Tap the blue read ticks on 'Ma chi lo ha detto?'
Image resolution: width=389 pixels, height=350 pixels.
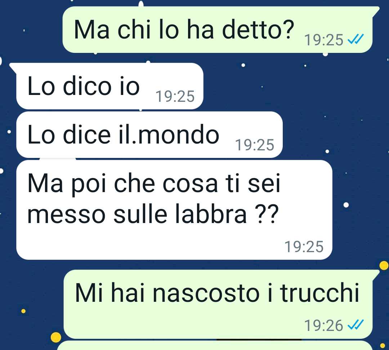(356, 39)
